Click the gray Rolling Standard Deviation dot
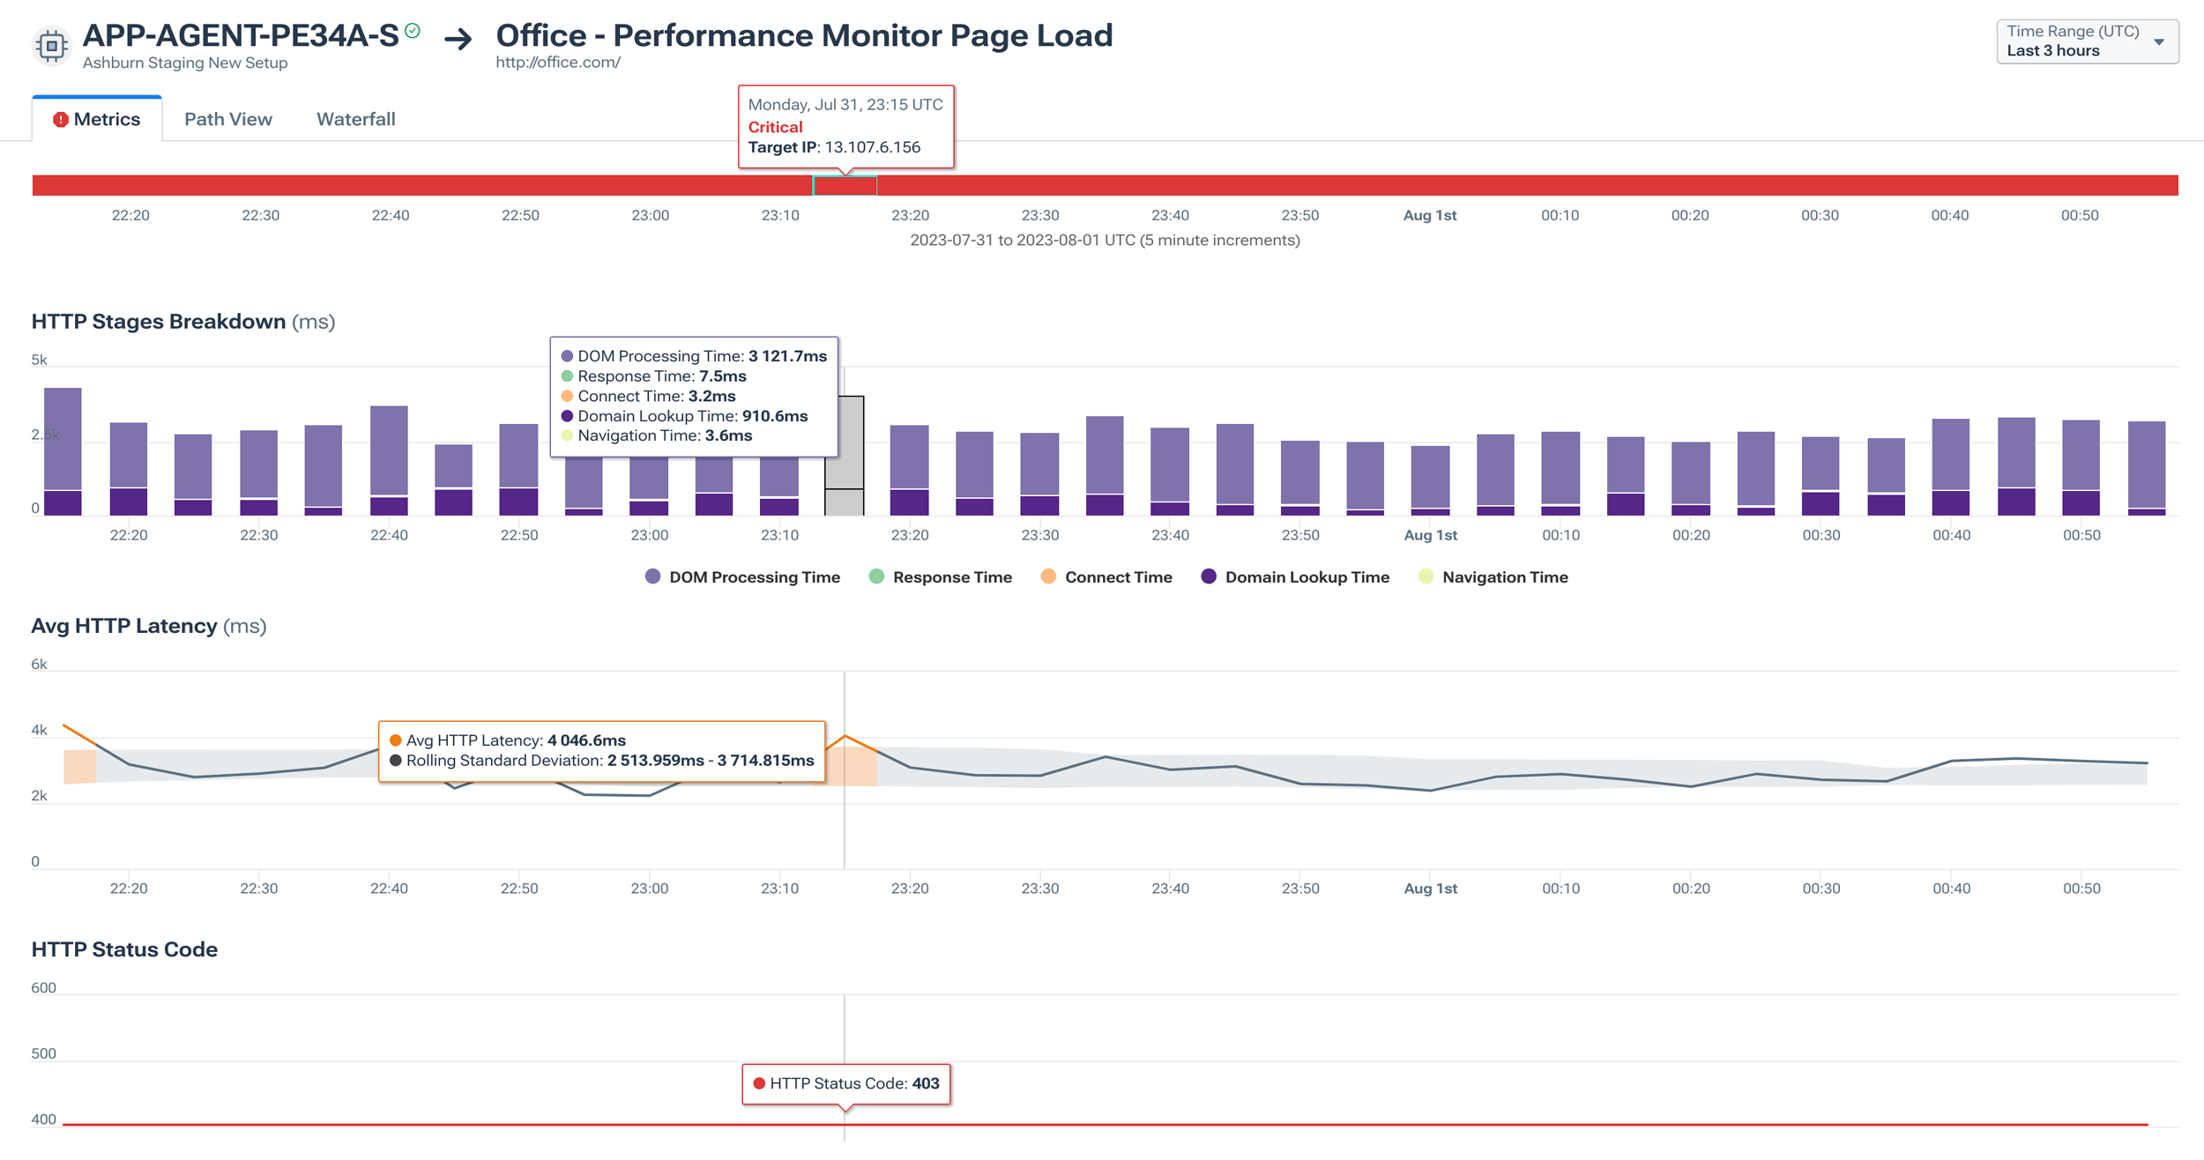Viewport: 2204px width, 1160px height. [x=397, y=760]
